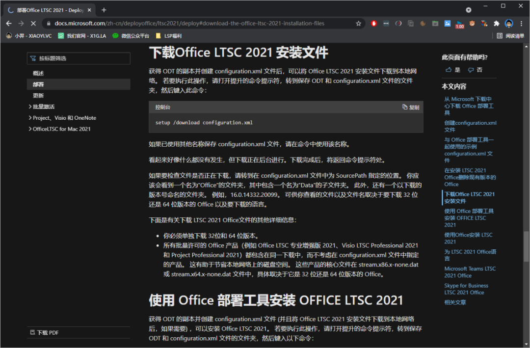This screenshot has height=348, width=530.
Task: Open the Chrome three-dot menu
Action: (521, 23)
